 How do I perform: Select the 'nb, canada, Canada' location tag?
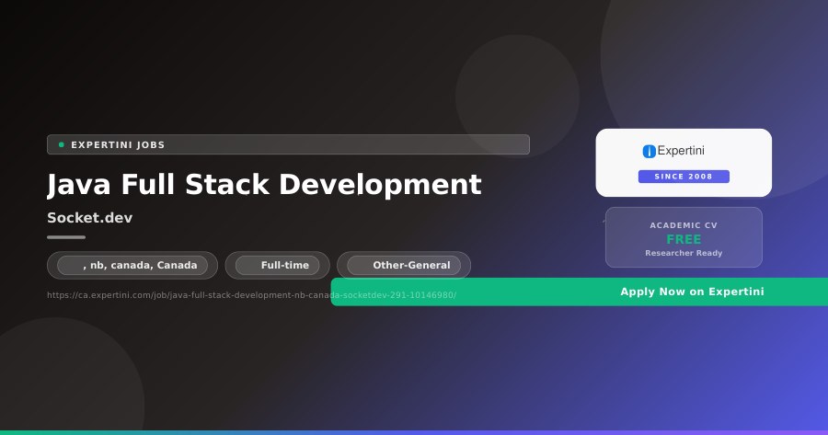point(132,265)
